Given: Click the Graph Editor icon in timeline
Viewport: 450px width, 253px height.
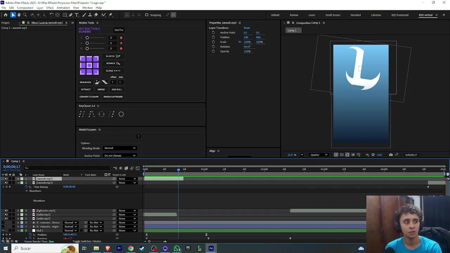Looking at the screenshot, I should [137, 168].
